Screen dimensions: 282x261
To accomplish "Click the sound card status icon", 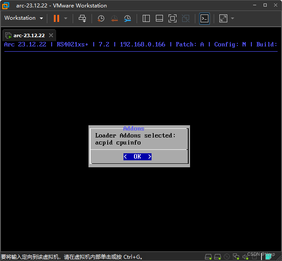I will click(x=245, y=257).
